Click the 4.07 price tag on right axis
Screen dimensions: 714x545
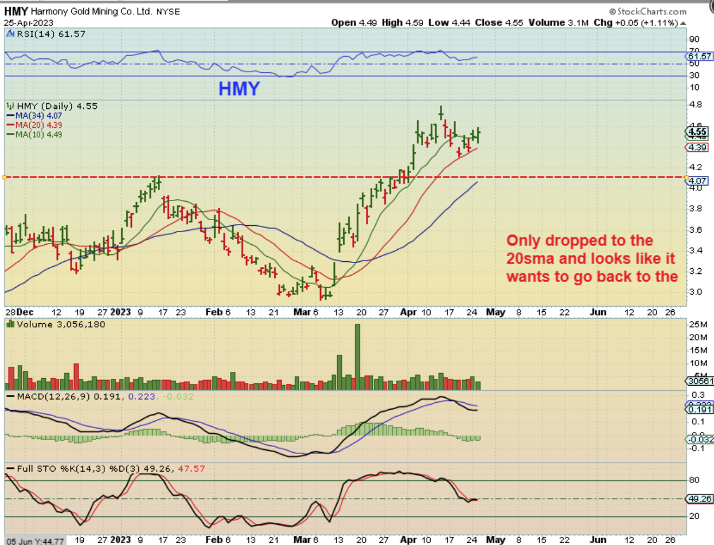click(x=698, y=181)
